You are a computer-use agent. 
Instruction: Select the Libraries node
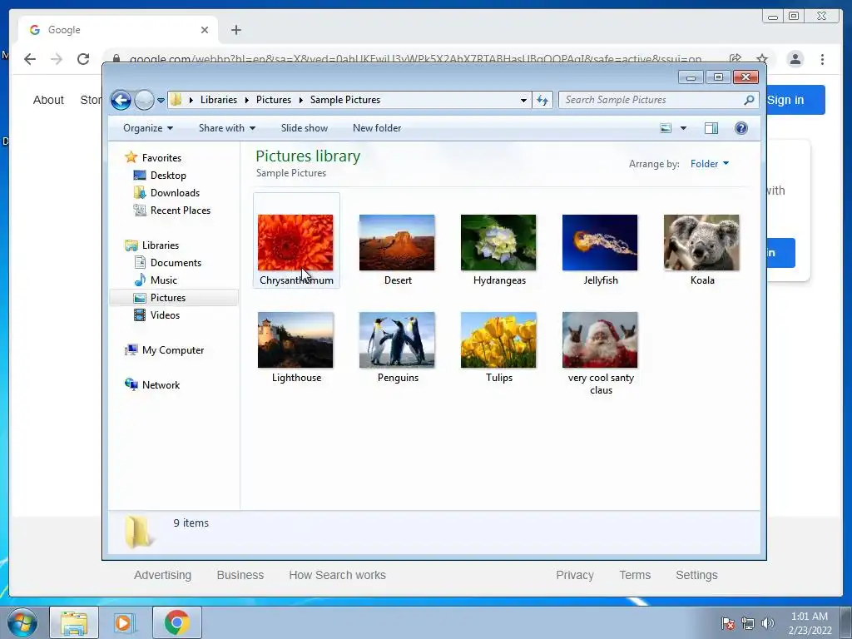[161, 245]
